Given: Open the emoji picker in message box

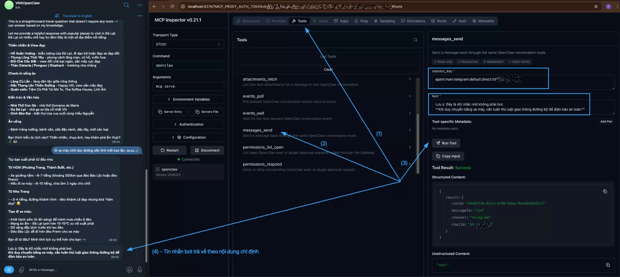Looking at the screenshot, I should (129, 270).
